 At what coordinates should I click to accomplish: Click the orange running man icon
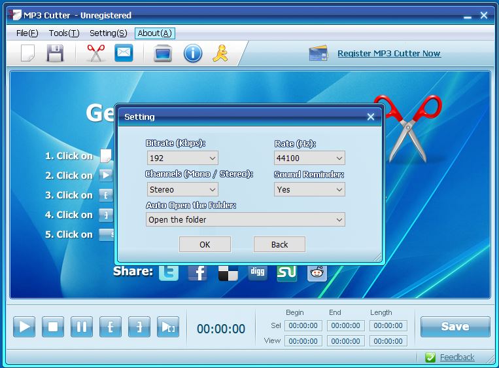click(220, 53)
